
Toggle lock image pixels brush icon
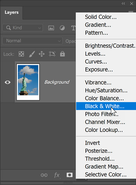(x=32, y=54)
